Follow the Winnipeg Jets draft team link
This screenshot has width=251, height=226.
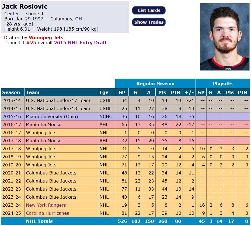click(x=46, y=38)
